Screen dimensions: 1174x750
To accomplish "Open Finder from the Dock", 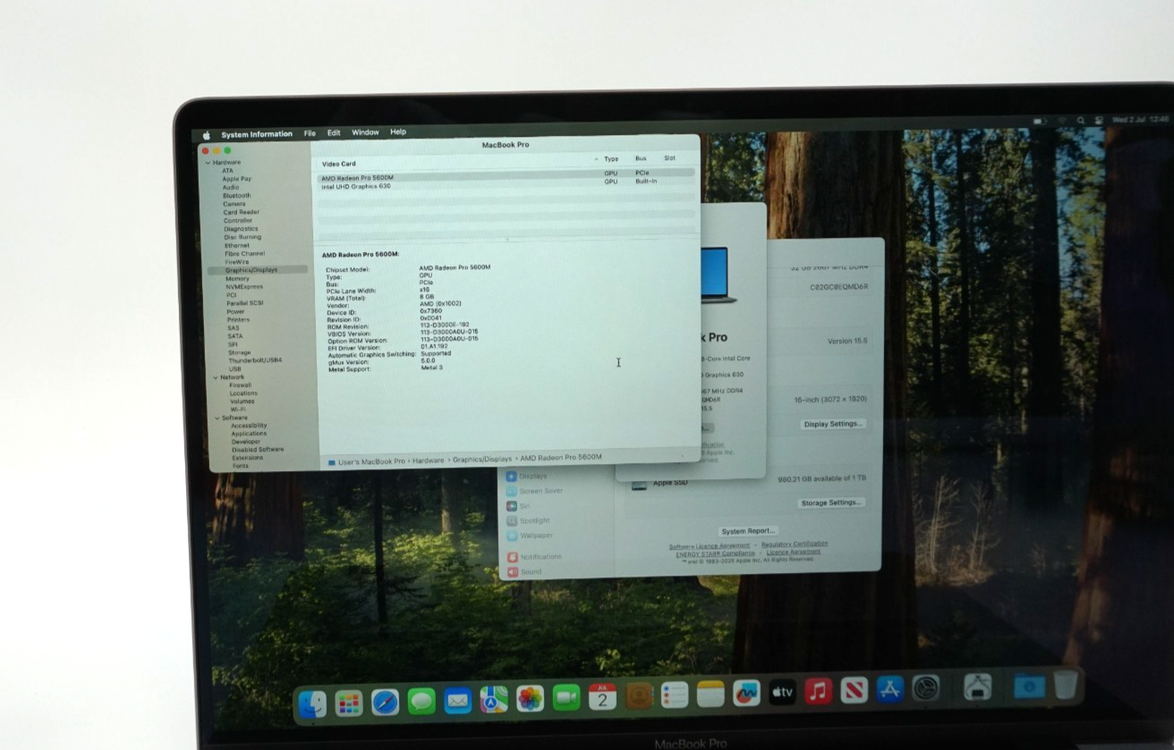I will click(312, 704).
